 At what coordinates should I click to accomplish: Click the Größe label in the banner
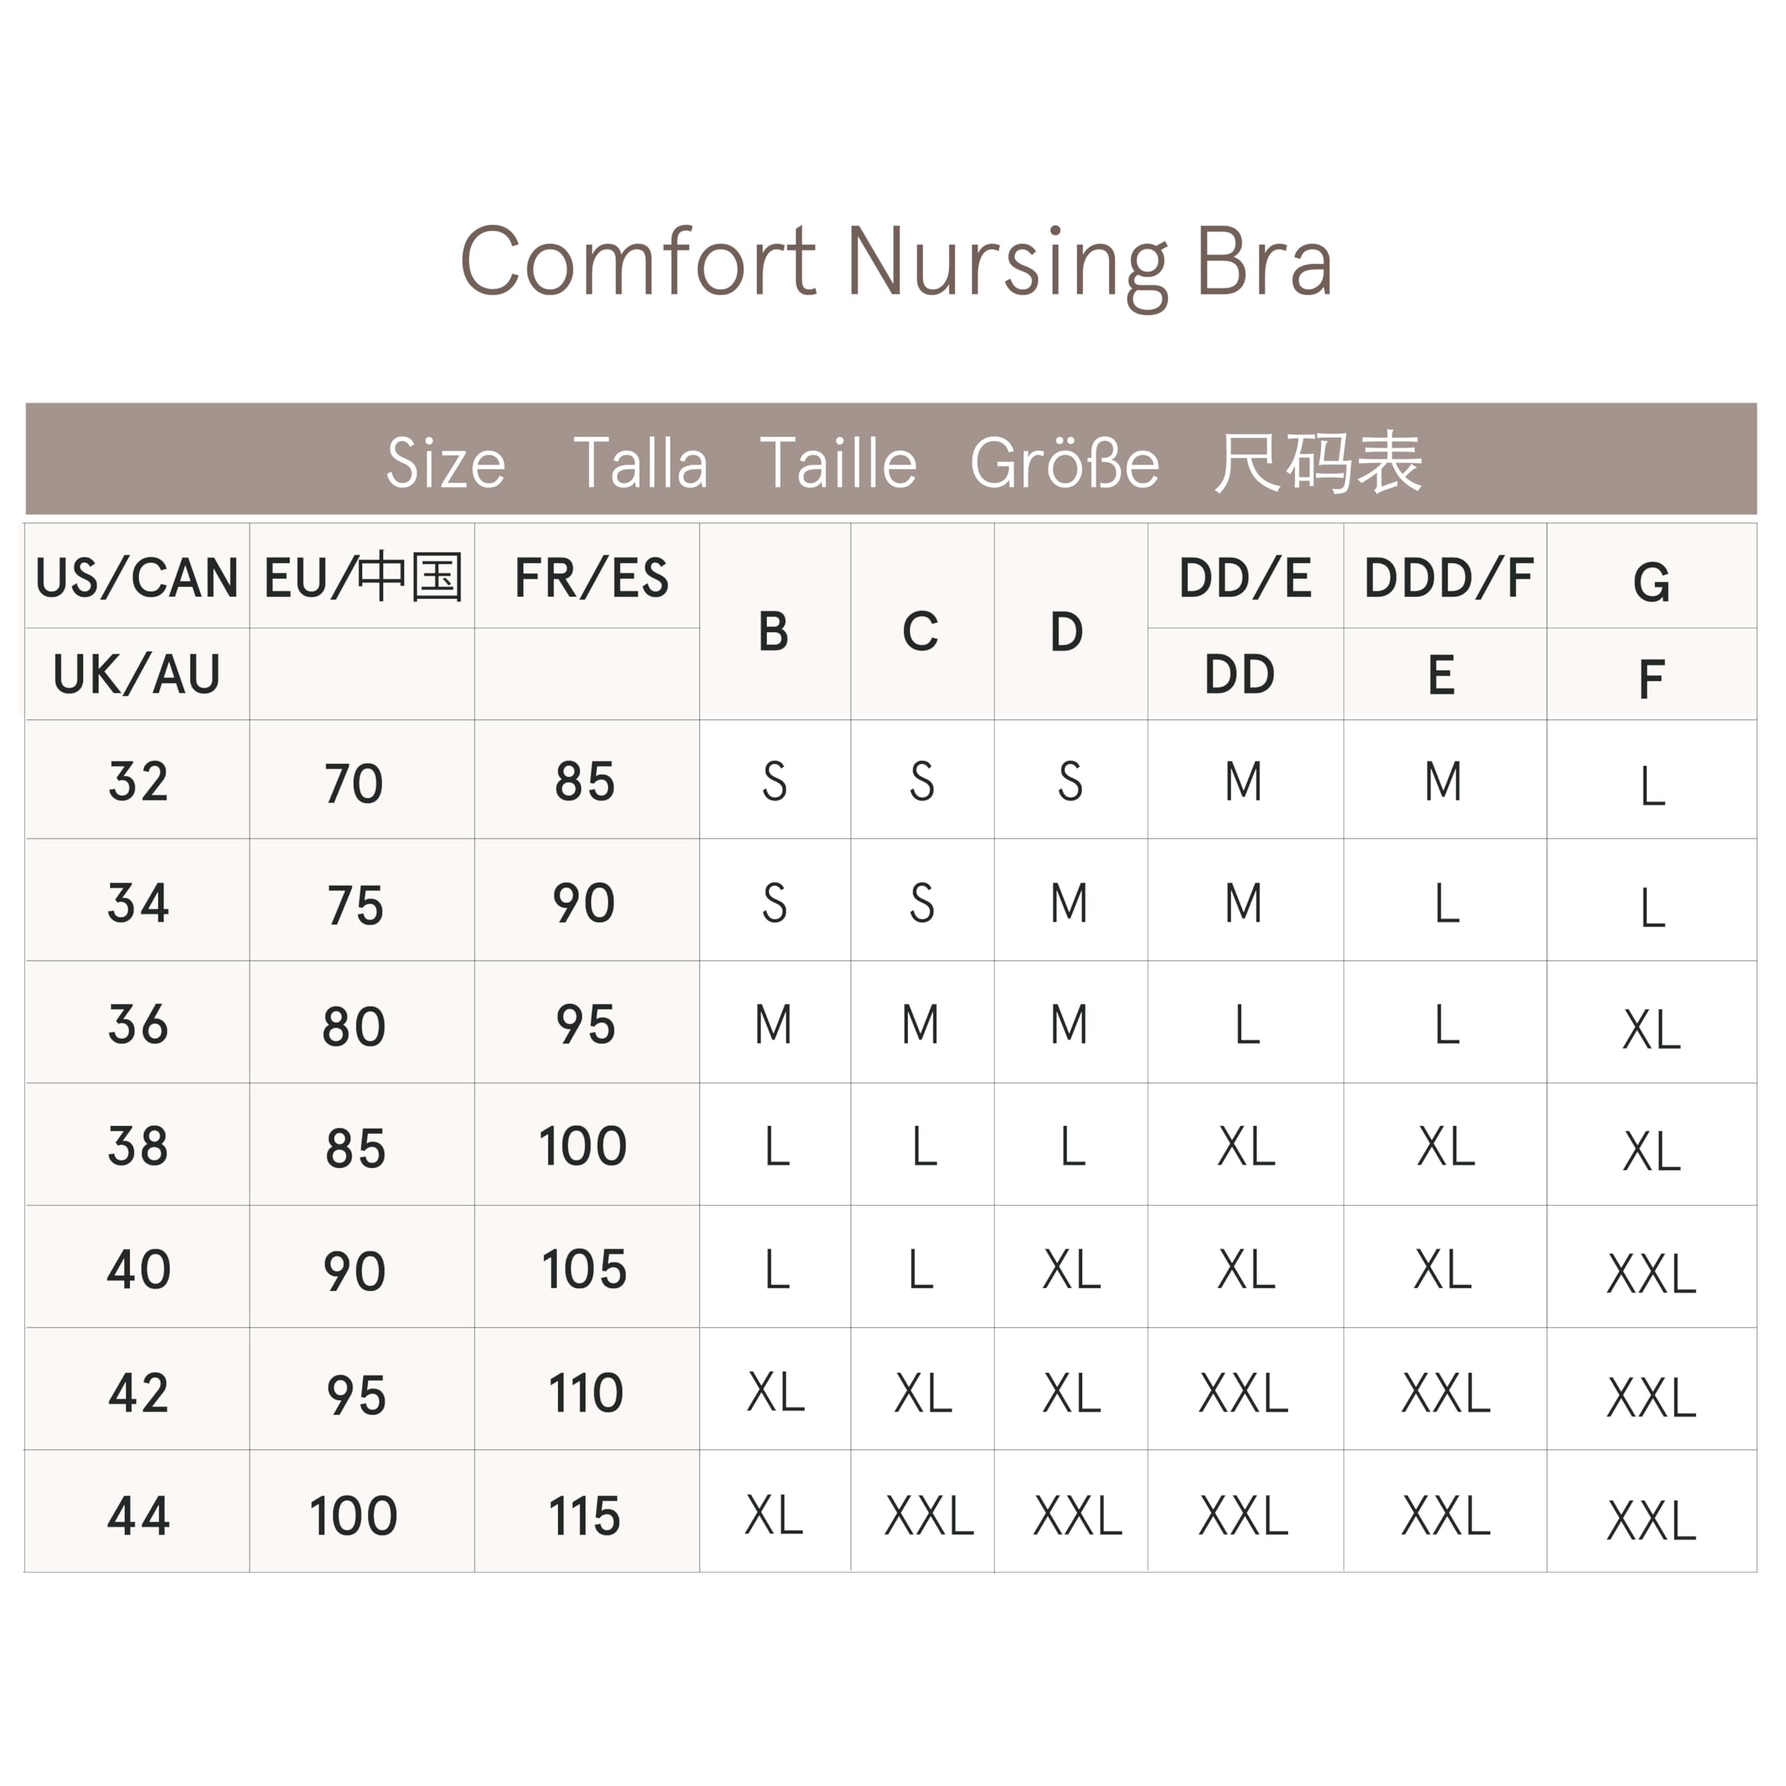pos(1064,463)
